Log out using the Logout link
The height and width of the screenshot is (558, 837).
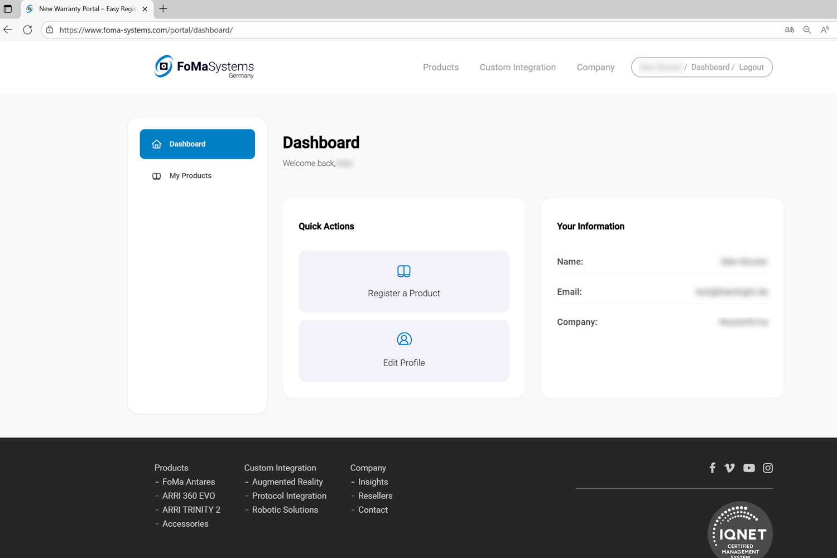pyautogui.click(x=751, y=67)
